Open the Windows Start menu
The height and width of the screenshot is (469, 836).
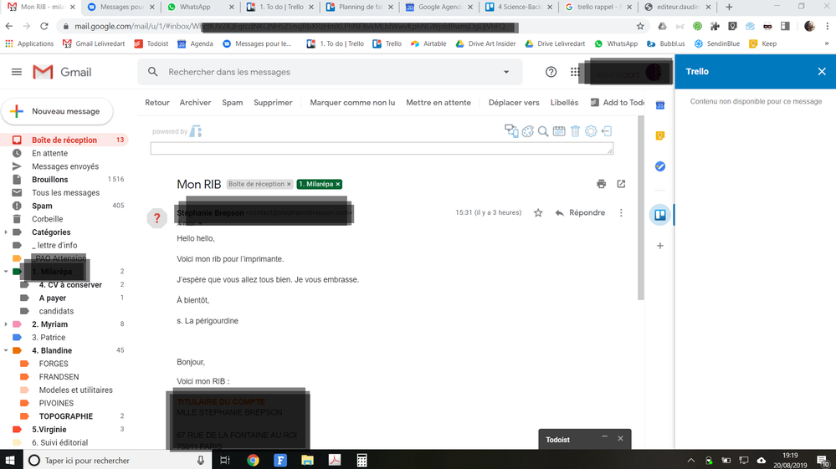pyautogui.click(x=10, y=460)
